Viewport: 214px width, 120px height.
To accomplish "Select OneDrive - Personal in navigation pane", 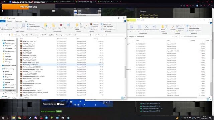I will (9, 65).
